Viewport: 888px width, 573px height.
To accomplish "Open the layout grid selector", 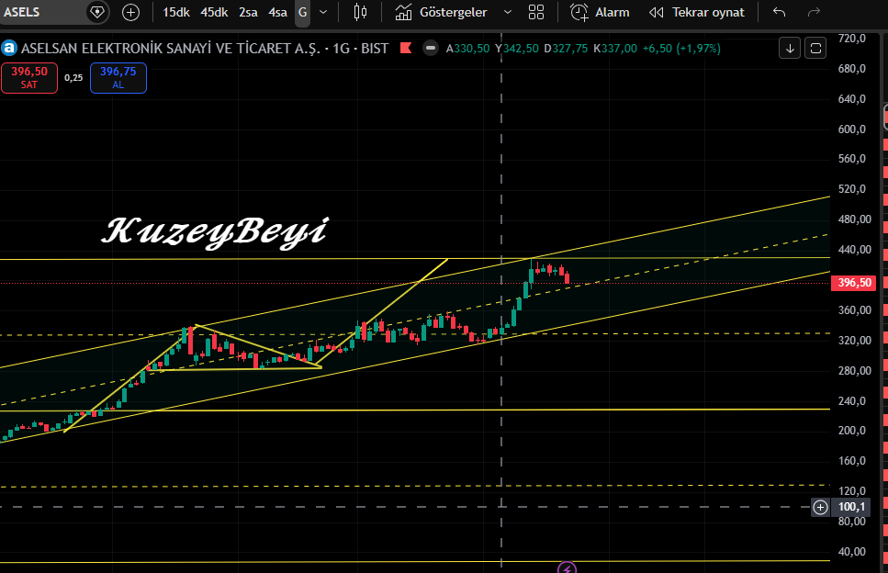I will click(535, 12).
